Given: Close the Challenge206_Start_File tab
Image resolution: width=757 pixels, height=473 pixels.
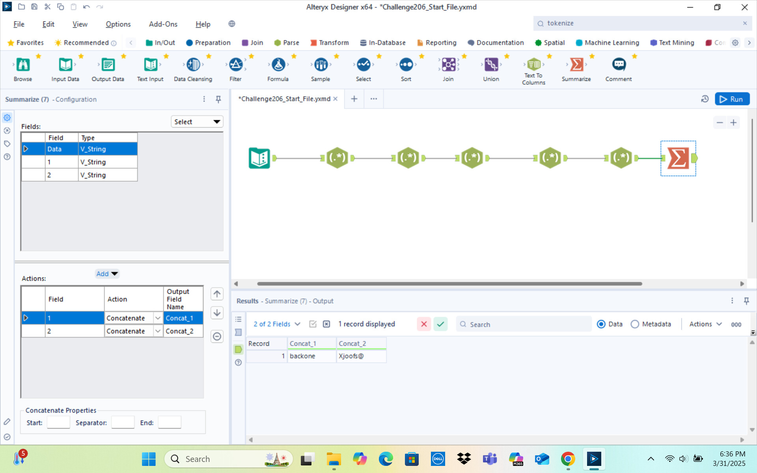Looking at the screenshot, I should tap(336, 99).
